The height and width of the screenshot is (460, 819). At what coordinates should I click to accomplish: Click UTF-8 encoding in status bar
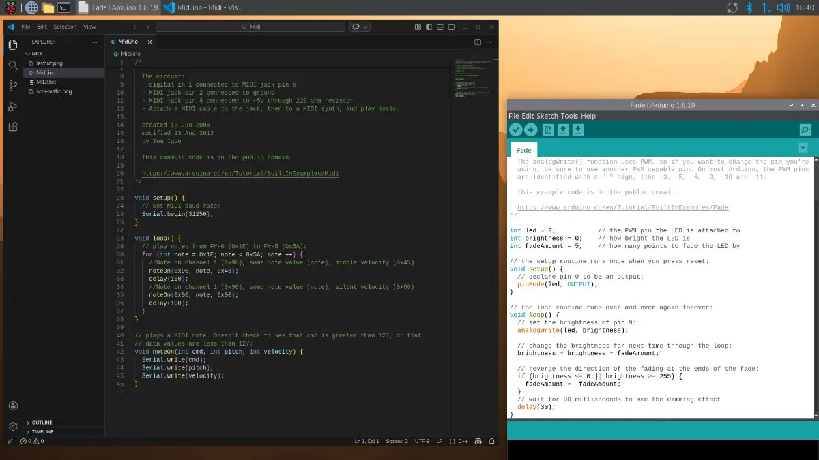[422, 442]
